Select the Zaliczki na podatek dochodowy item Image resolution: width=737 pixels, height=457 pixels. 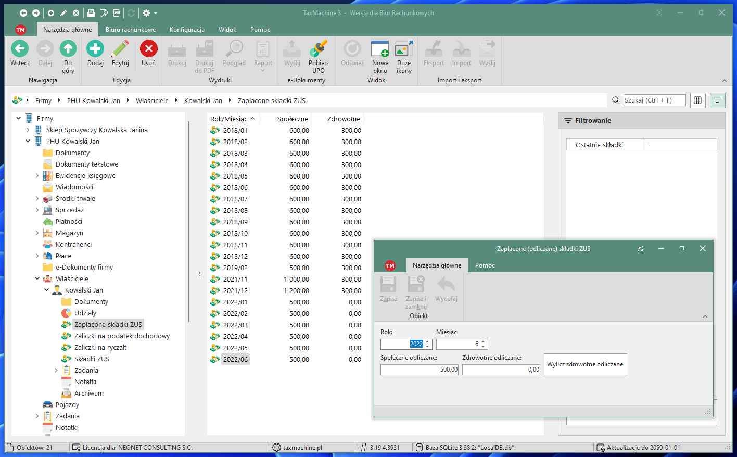tap(122, 336)
